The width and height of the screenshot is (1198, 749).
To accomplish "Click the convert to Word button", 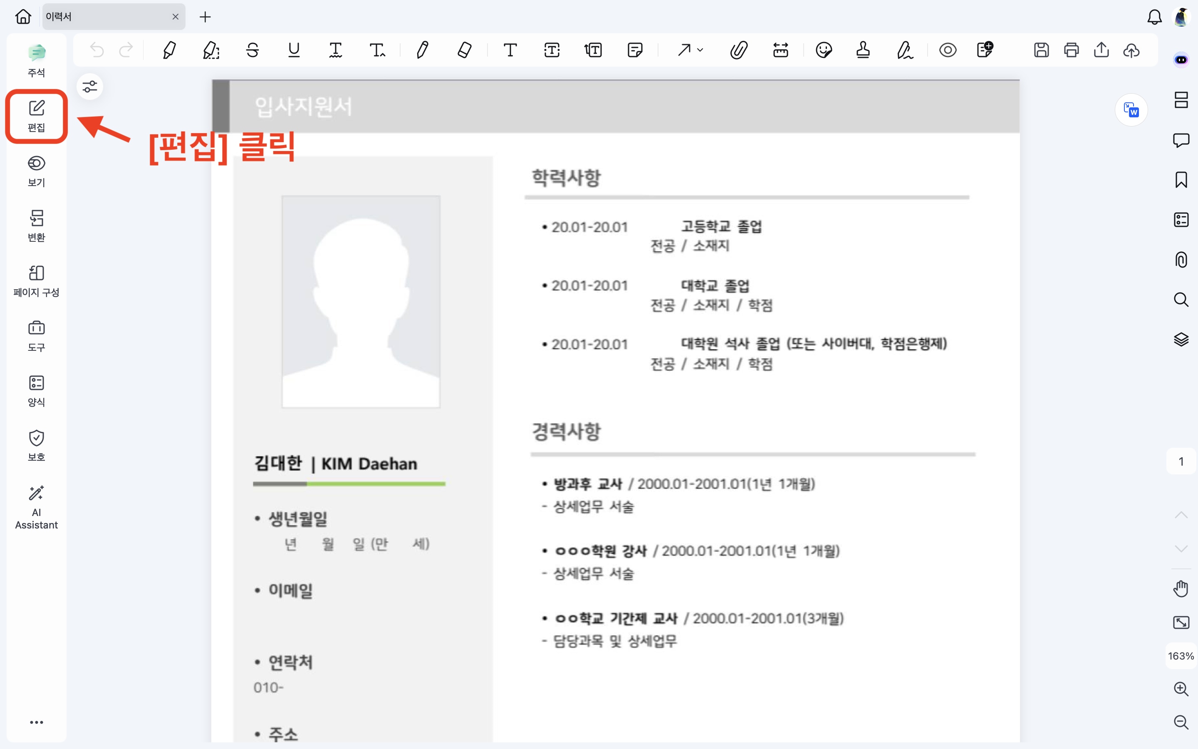I will 1131,110.
